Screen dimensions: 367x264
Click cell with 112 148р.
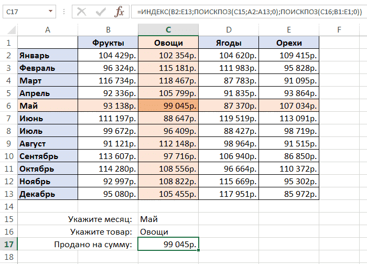click(x=168, y=144)
